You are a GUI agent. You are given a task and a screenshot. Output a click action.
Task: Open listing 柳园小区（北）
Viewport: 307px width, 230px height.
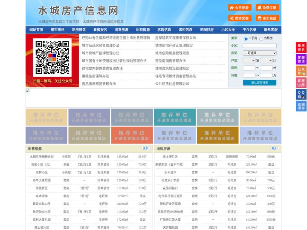[42, 164]
